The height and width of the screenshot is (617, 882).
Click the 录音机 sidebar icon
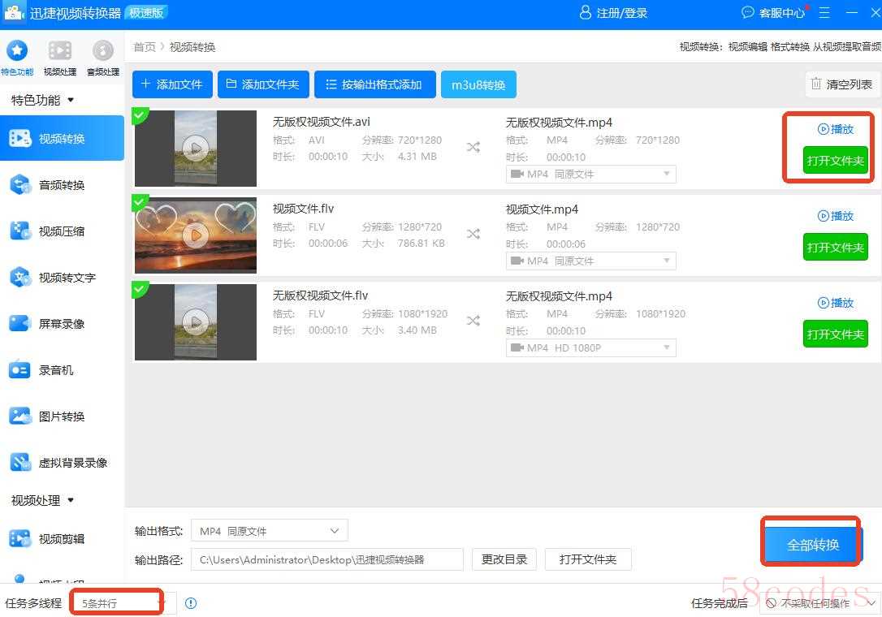(20, 370)
